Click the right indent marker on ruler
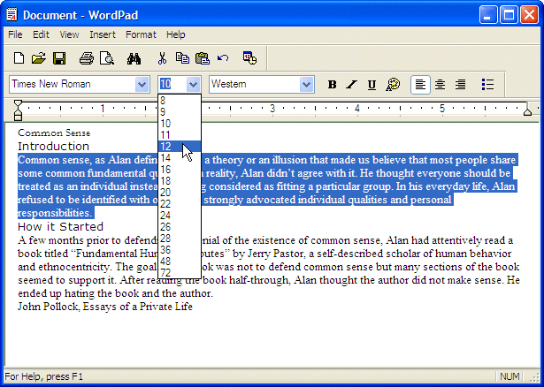544x387 pixels. 528,111
